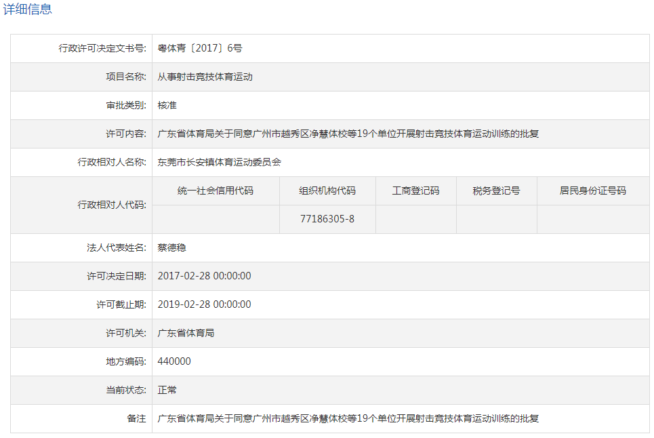Click the approval text in the 许可内容 row
654x438 pixels.
(x=348, y=134)
